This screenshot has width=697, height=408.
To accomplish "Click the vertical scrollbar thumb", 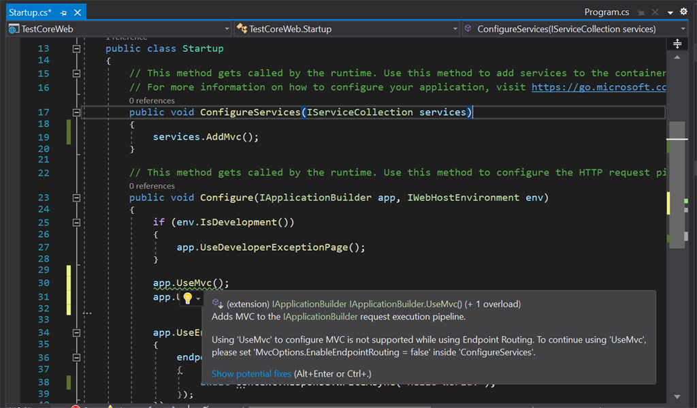I will pyautogui.click(x=677, y=185).
